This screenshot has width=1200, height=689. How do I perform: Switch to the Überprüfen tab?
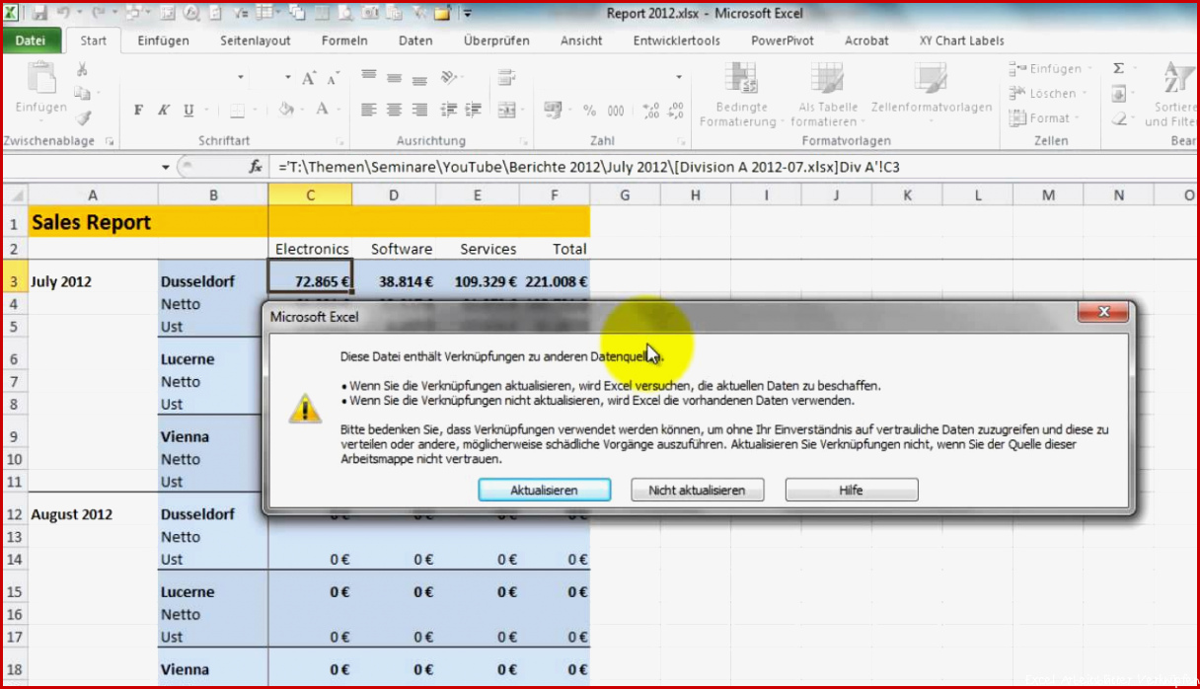tap(496, 40)
